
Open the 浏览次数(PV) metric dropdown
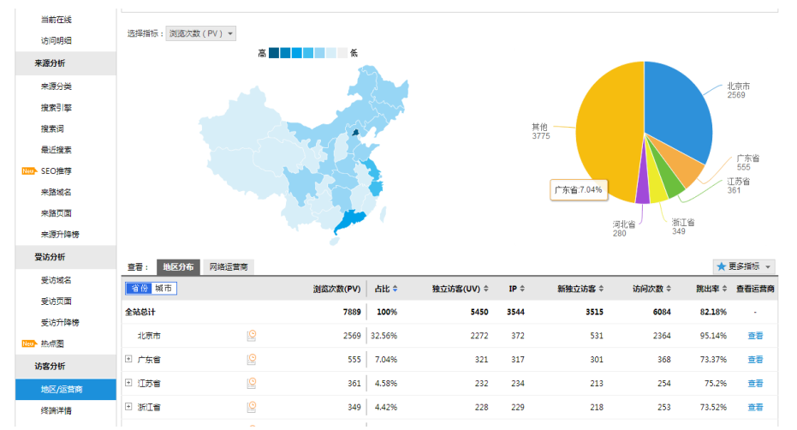tap(201, 33)
